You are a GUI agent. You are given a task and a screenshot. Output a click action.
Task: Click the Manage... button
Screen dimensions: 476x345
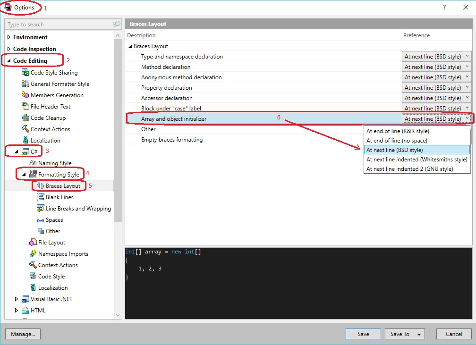tap(23, 334)
